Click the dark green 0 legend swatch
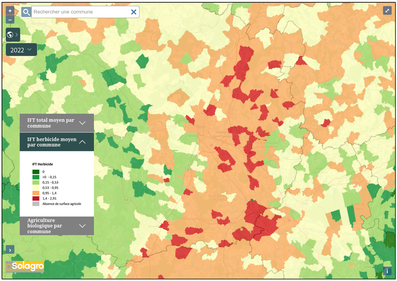Screen dimensions: 397x281 point(36,172)
